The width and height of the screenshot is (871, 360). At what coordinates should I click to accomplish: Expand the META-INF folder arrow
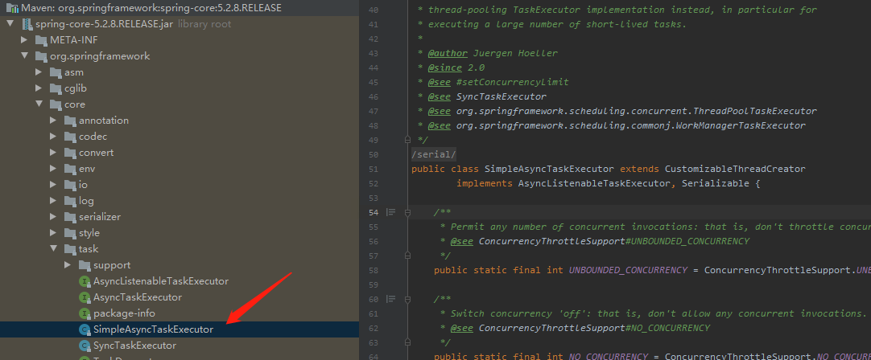click(x=24, y=40)
